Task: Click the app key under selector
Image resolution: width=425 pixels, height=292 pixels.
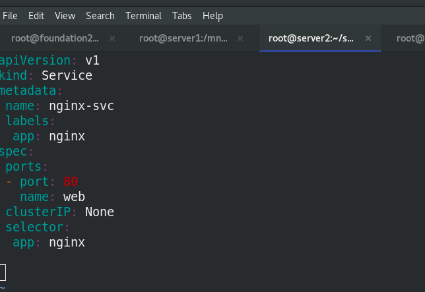Action: (x=24, y=242)
